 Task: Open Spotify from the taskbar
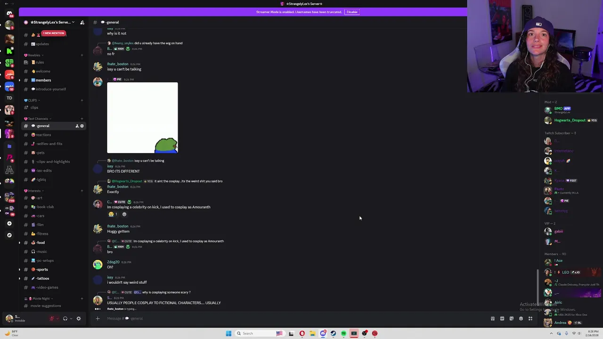(343, 333)
